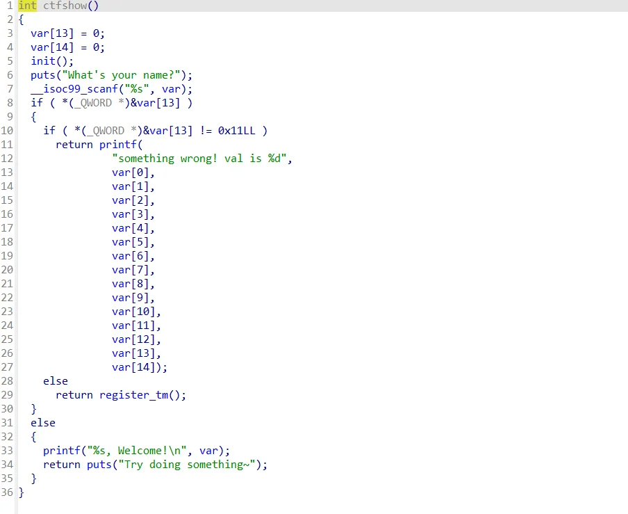The width and height of the screenshot is (628, 514).
Task: Click line number 36 in the gutter
Action: pos(7,492)
